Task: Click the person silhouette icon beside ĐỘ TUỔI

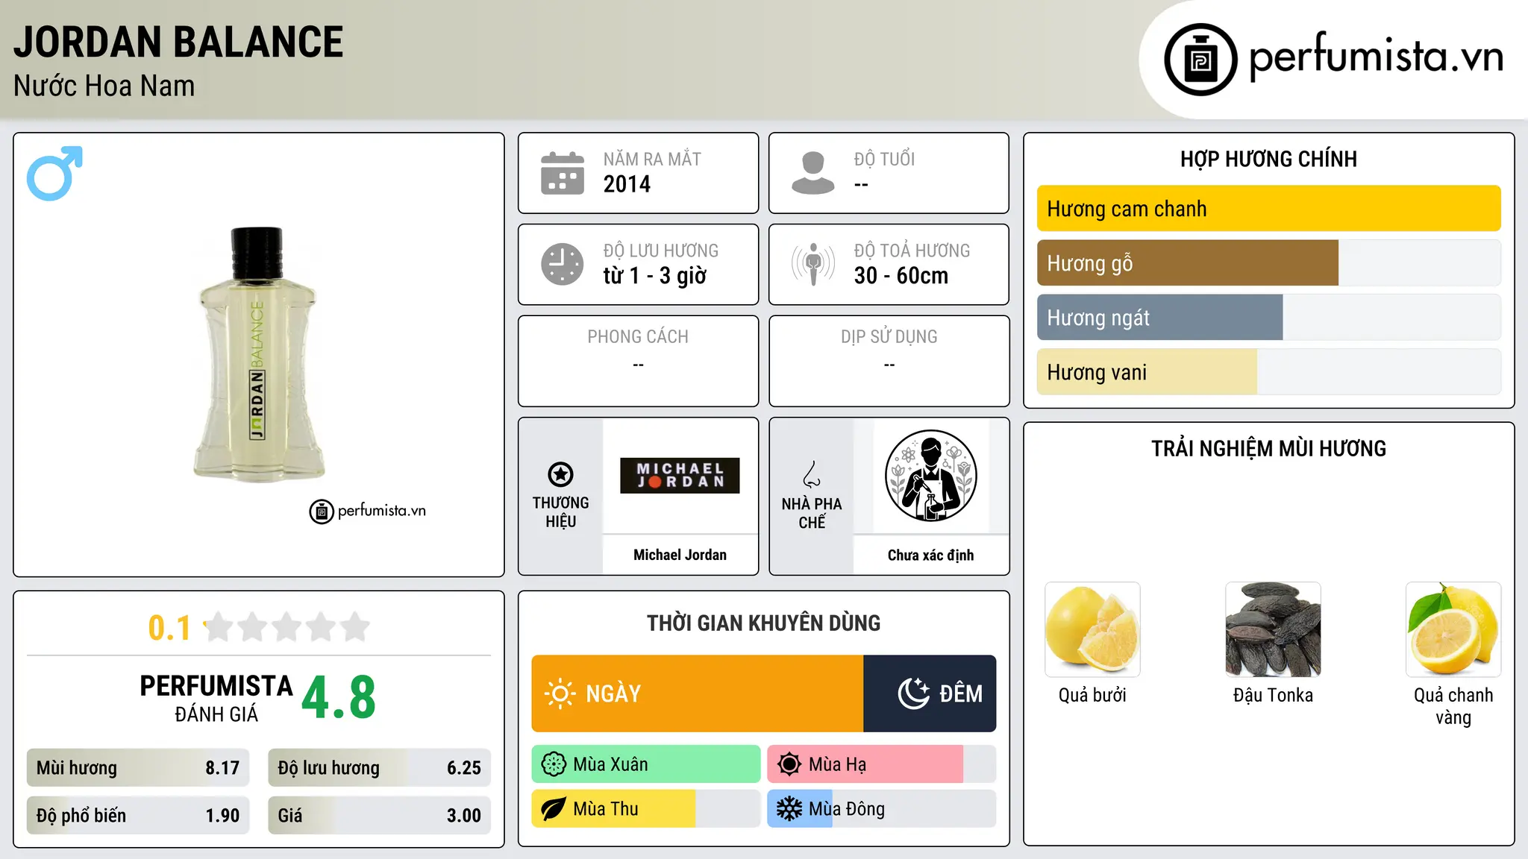Action: coord(813,173)
